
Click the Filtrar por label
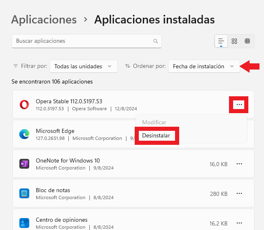(34, 66)
